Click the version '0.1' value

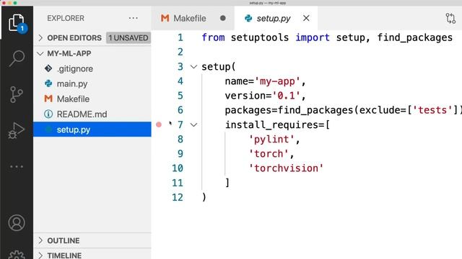click(x=286, y=96)
